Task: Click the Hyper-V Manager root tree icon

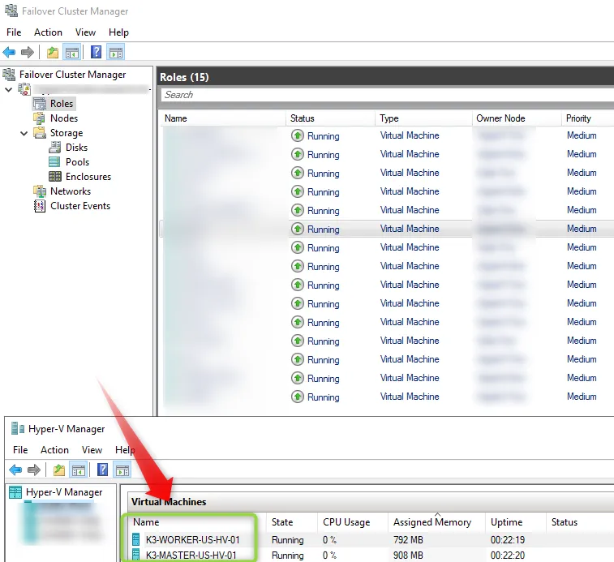Action: pos(15,492)
